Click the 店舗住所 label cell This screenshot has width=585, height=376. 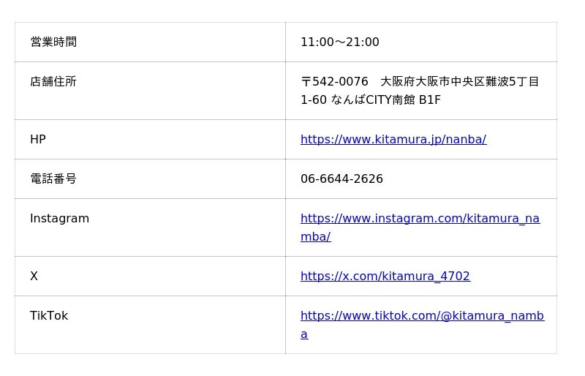click(150, 91)
